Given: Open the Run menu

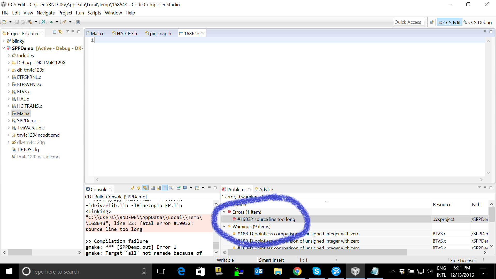Looking at the screenshot, I should [80, 13].
